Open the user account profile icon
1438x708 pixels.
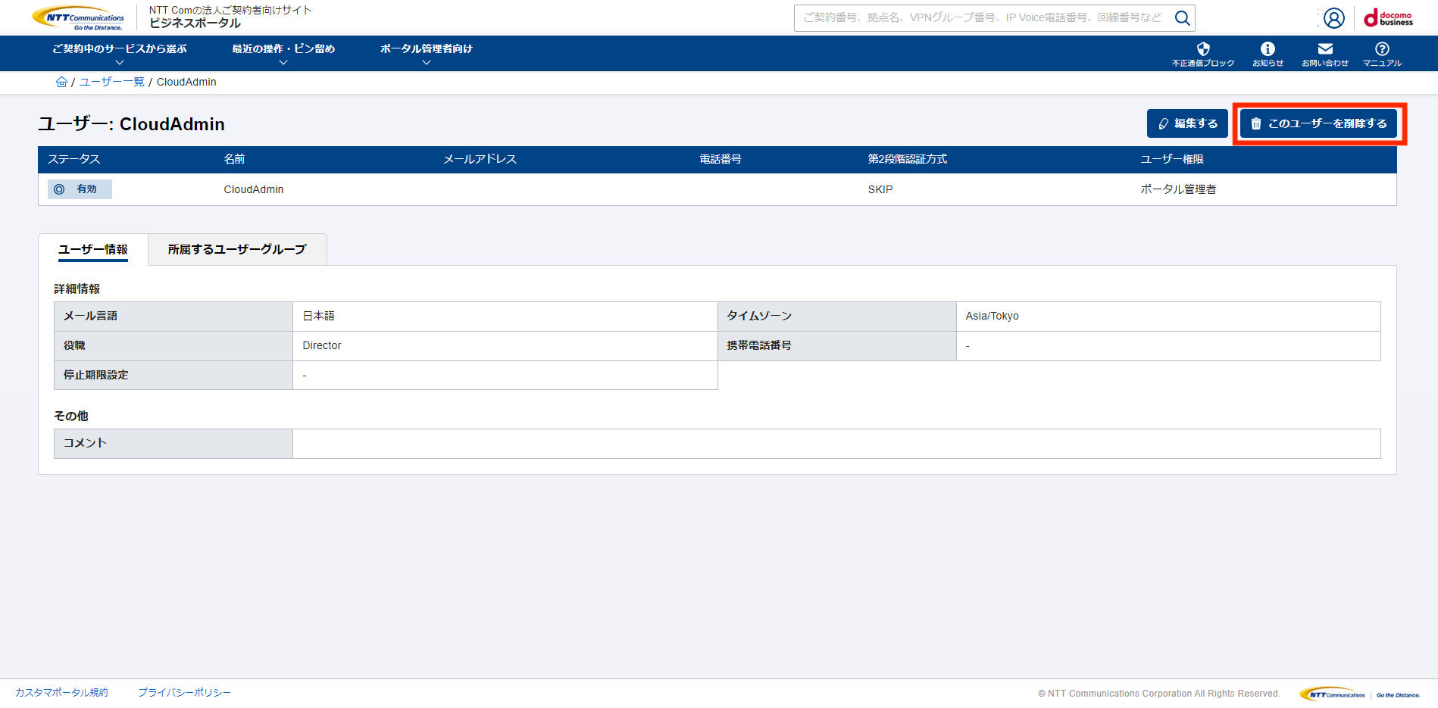1333,18
